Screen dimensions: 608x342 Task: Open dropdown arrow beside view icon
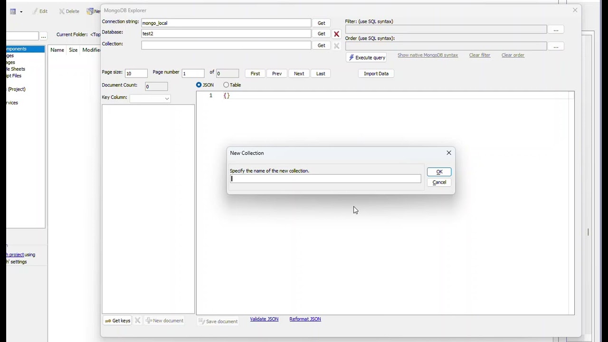point(21,12)
